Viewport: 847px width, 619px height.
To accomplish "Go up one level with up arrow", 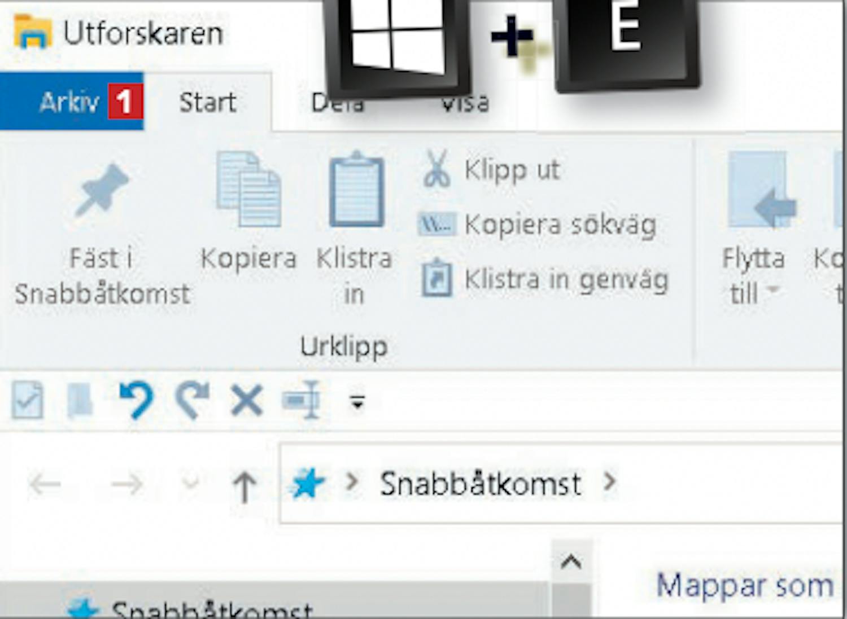I will click(x=245, y=486).
